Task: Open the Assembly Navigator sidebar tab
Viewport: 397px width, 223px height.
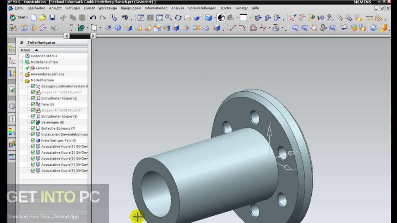Action: tap(12, 48)
